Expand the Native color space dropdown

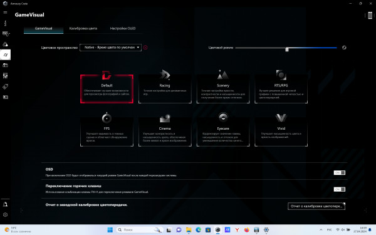[110, 48]
